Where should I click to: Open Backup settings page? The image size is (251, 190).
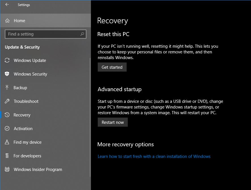[x=45, y=88]
